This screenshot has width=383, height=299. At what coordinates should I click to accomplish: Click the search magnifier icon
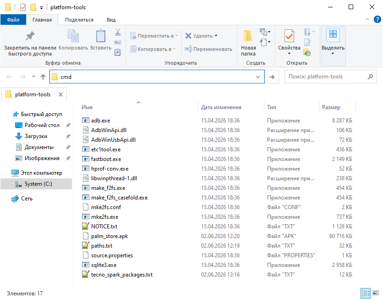click(x=370, y=77)
